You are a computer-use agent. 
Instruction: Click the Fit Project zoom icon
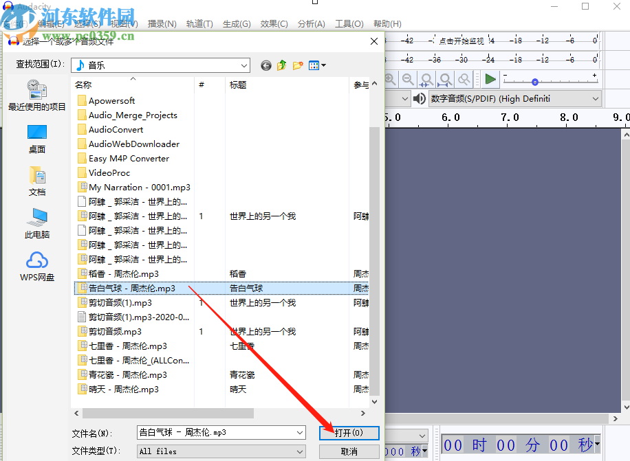(444, 79)
